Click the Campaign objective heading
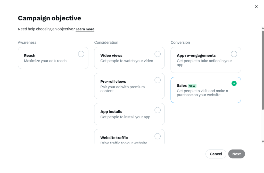Screen dimensions: 264x173 (x=49, y=18)
